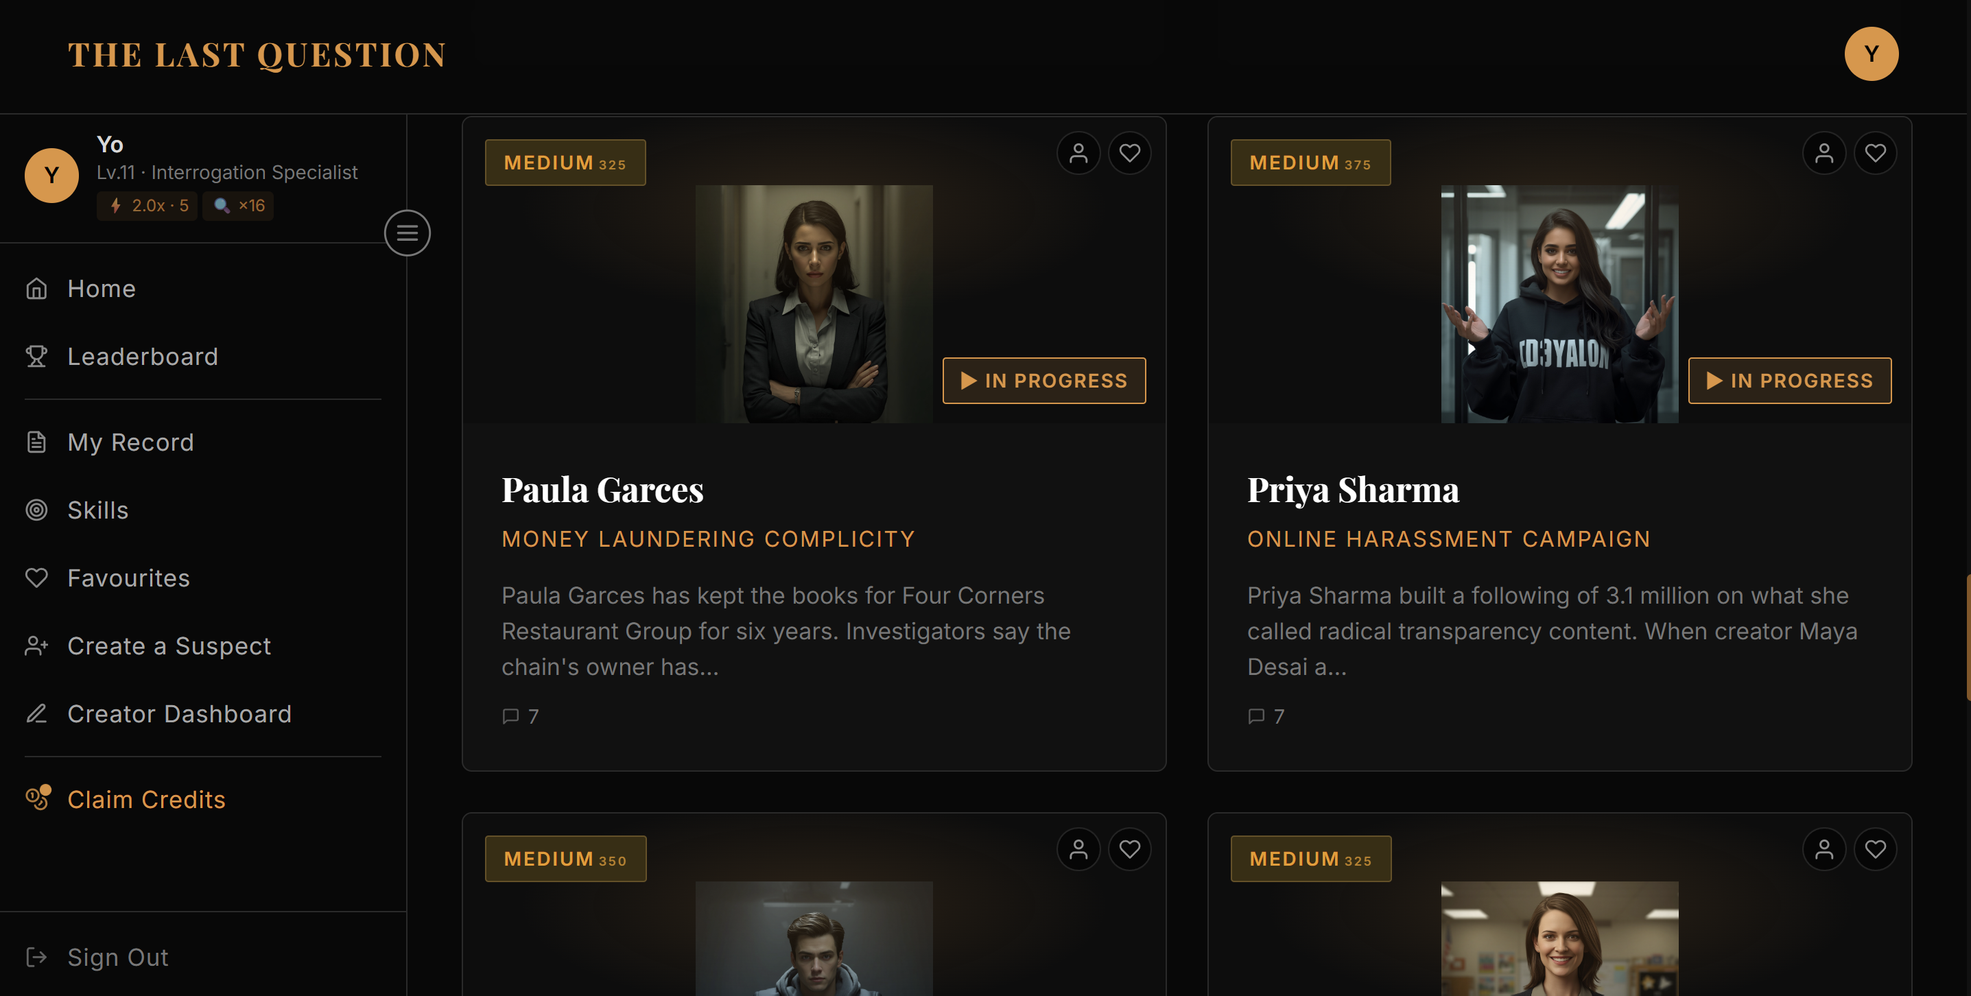Go to Home in the sidebar
The height and width of the screenshot is (996, 1971).
tap(102, 288)
